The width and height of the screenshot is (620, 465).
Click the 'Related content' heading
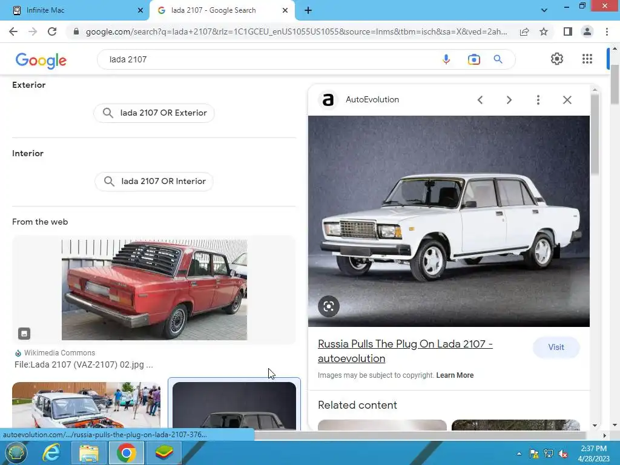pos(357,405)
